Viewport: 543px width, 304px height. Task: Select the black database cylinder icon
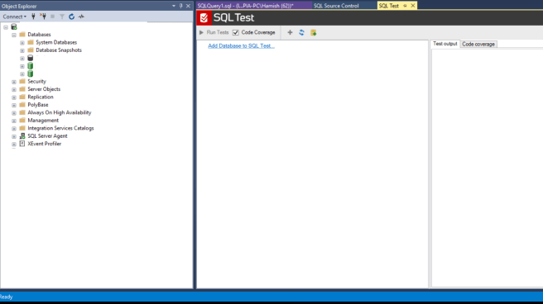tap(31, 58)
